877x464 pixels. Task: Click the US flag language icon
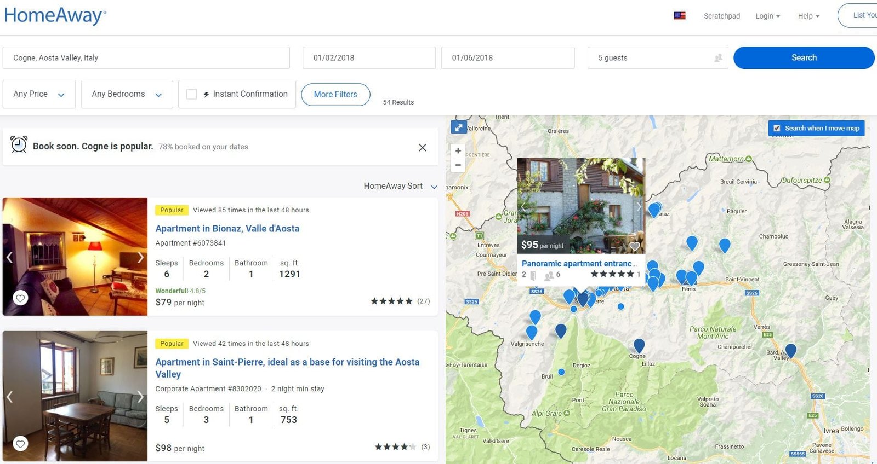click(680, 16)
